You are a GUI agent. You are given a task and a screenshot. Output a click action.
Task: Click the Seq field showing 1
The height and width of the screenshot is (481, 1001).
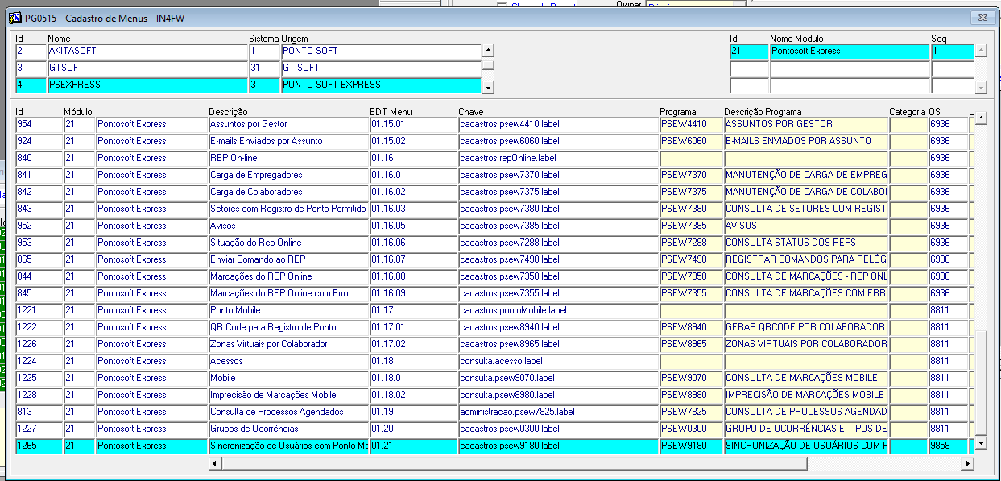point(952,51)
